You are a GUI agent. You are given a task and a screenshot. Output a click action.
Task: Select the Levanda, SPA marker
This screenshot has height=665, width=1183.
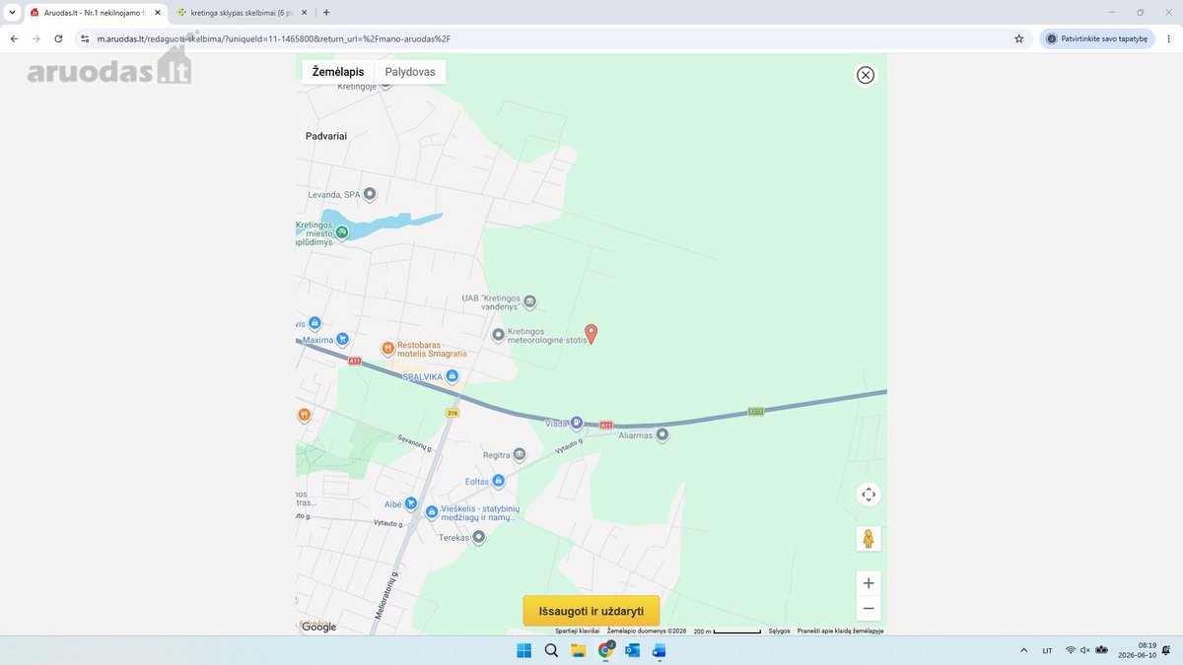point(370,194)
